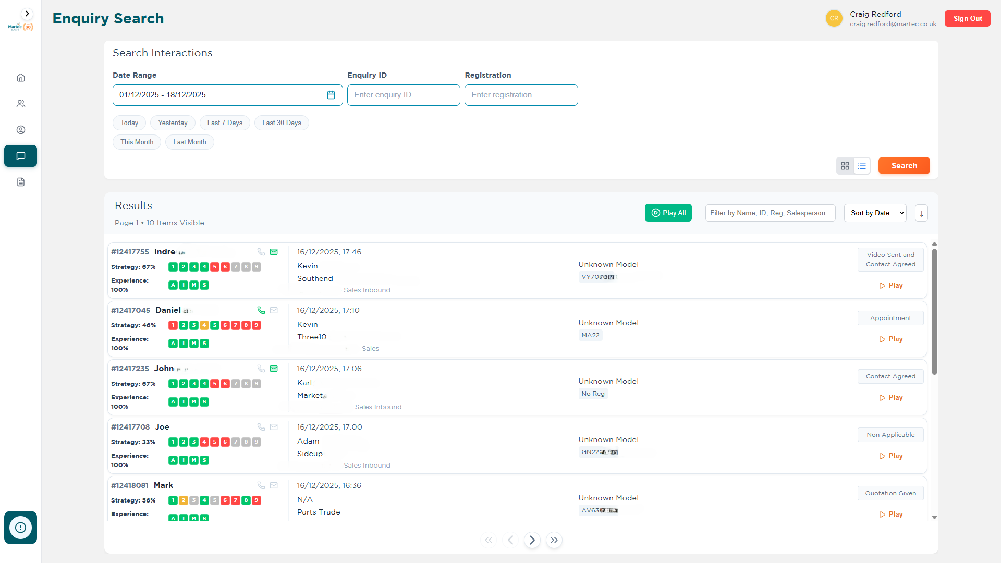Open the home icon in sidebar
The width and height of the screenshot is (1001, 563).
coord(21,78)
